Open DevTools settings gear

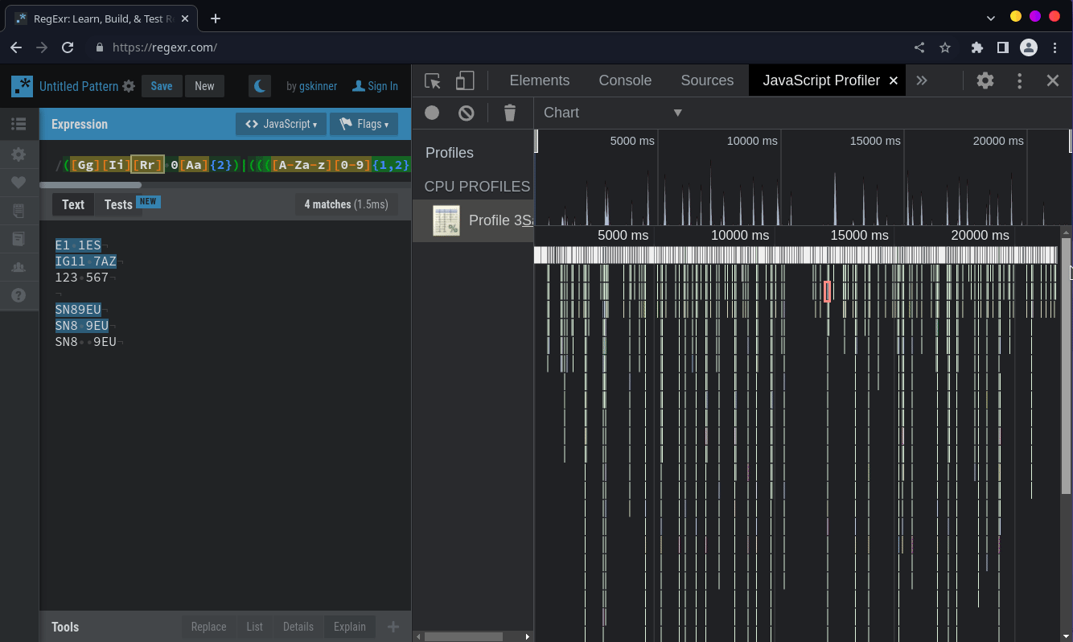[x=985, y=80]
